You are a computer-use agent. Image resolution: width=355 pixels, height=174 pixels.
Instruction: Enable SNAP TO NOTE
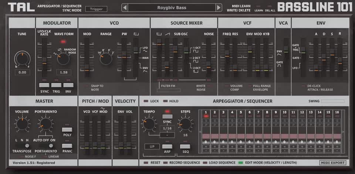click(x=87, y=86)
